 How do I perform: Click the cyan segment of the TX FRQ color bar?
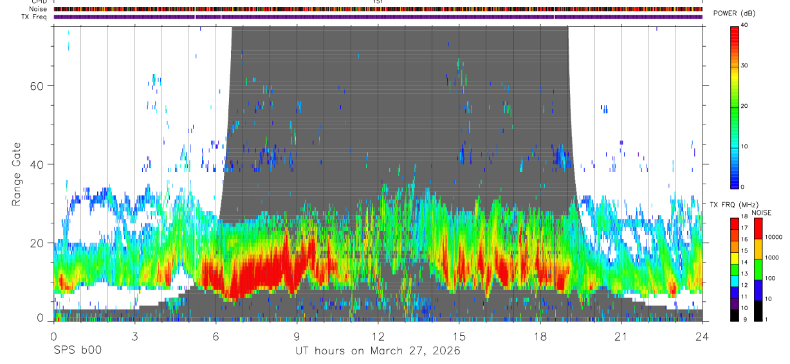(735, 281)
